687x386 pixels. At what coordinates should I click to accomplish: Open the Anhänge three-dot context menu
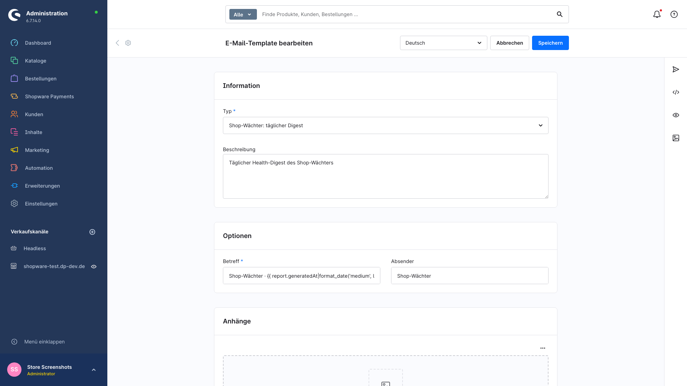coord(543,348)
